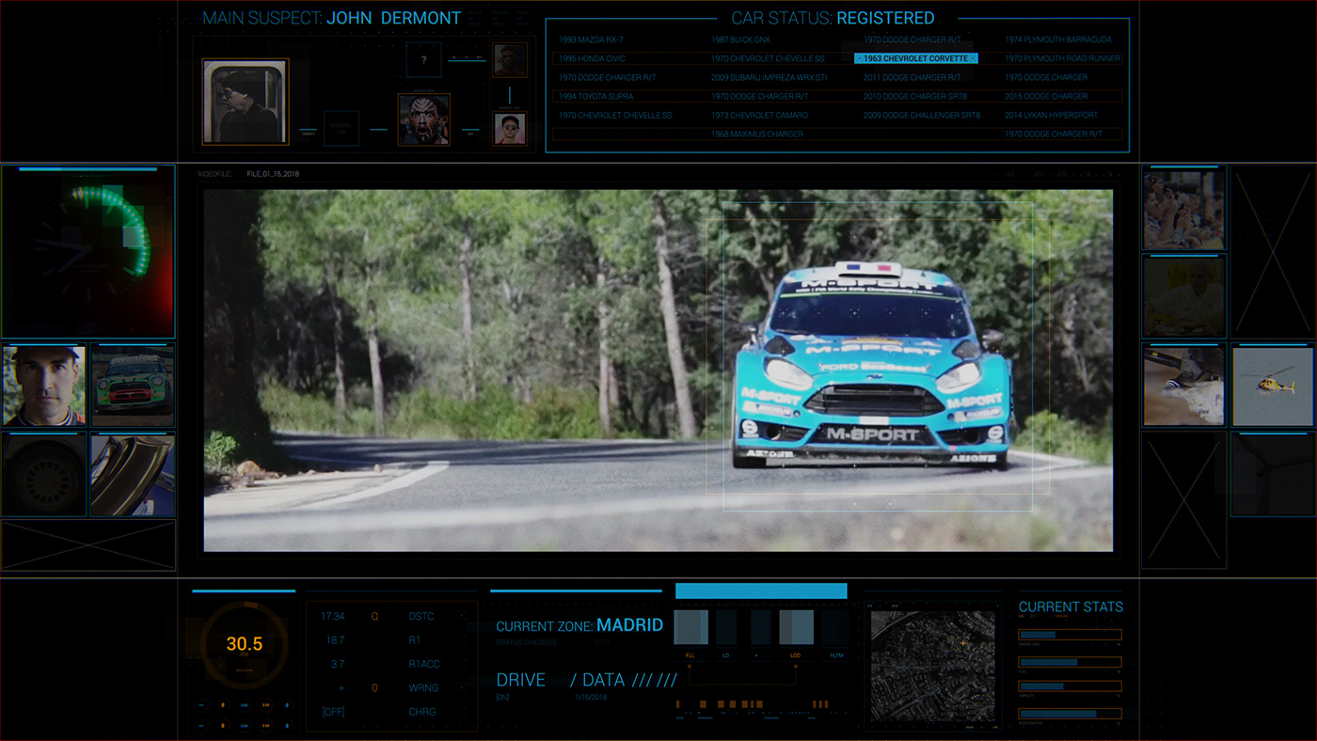This screenshot has height=741, width=1317.
Task: Open the DATA section
Action: pyautogui.click(x=603, y=680)
